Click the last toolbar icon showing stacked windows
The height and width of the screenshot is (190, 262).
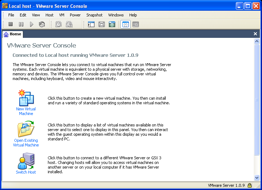(x=136, y=24)
